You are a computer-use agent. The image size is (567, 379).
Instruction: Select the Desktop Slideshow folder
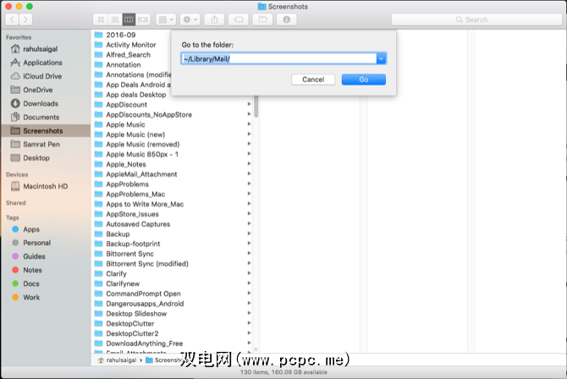(136, 314)
